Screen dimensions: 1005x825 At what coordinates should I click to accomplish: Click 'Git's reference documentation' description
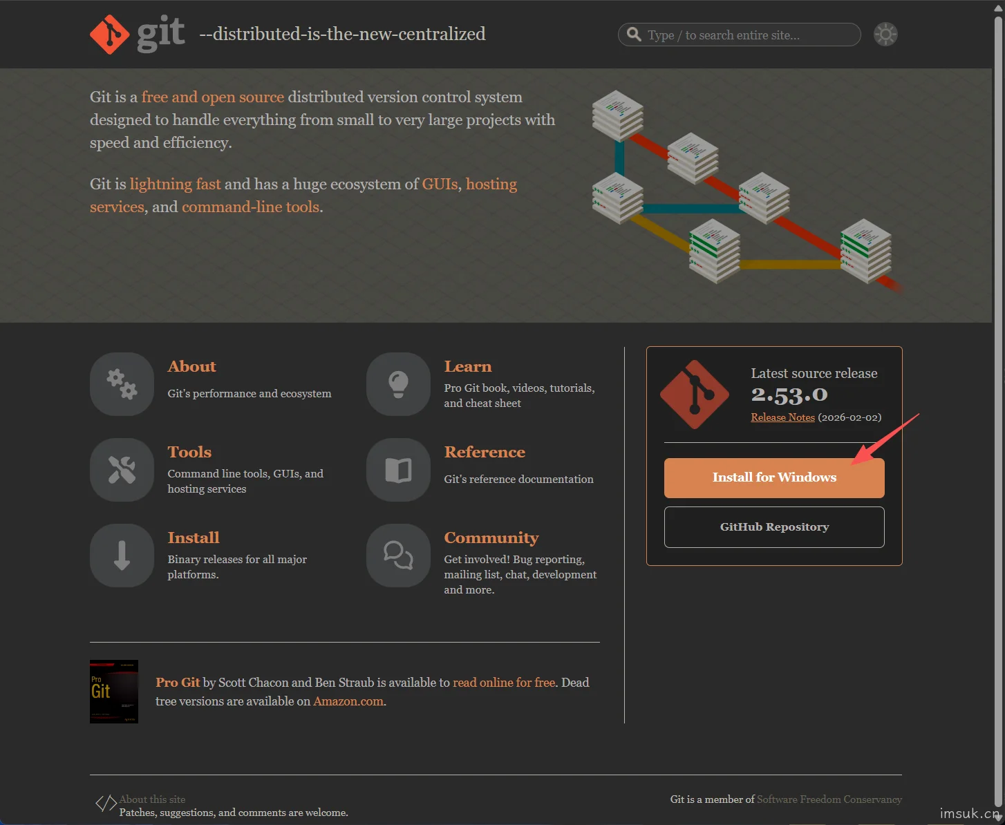click(518, 479)
